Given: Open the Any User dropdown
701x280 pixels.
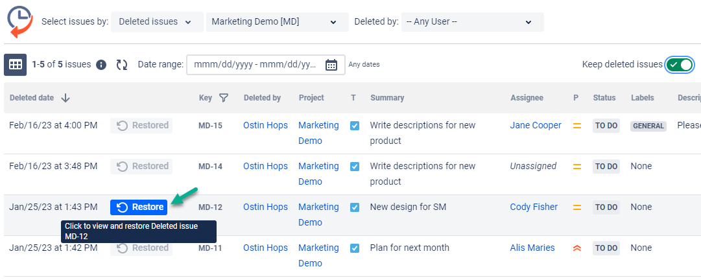Looking at the screenshot, I should click(x=471, y=22).
